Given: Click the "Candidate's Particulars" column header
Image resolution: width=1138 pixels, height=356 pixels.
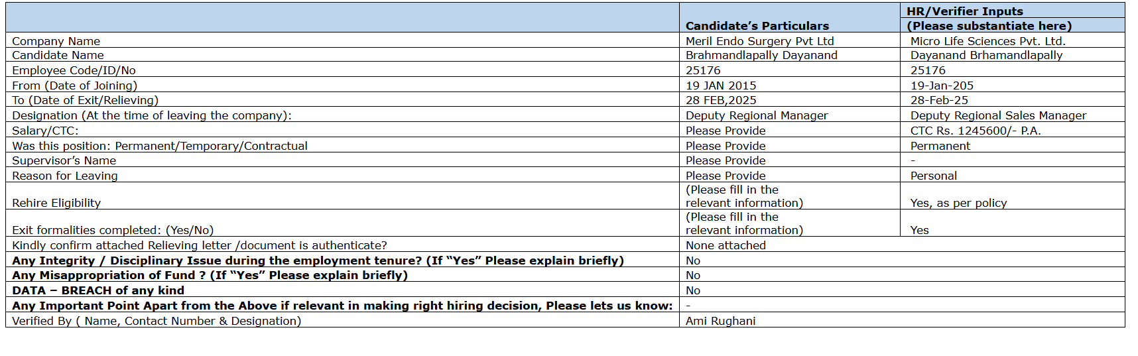Looking at the screenshot, I should click(x=757, y=26).
